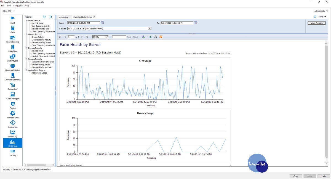Click the View Report button
Viewport: 331px width, 179px height.
[316, 23]
